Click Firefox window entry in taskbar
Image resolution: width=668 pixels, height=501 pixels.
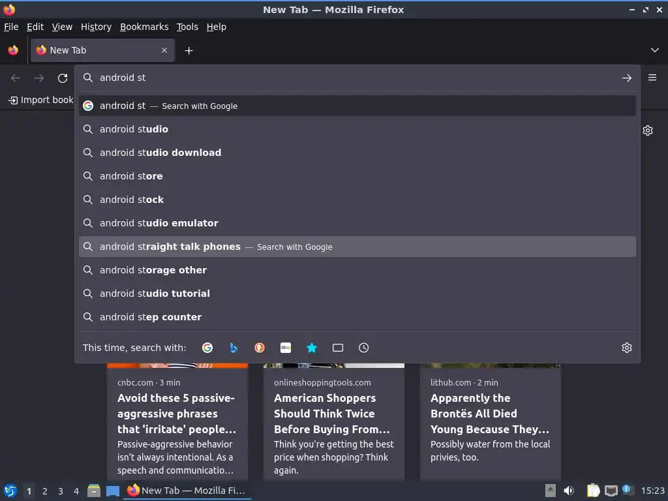click(x=187, y=491)
